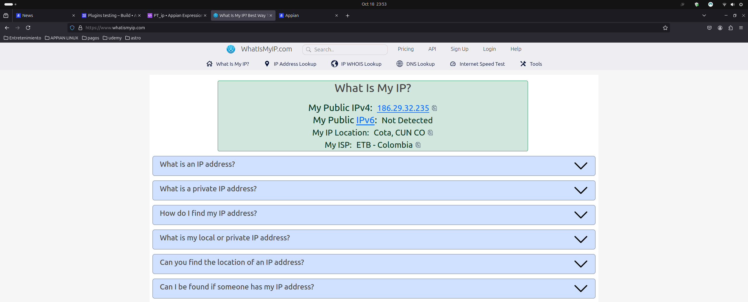This screenshot has width=748, height=302.
Task: Open the What Is My IP? nav item
Action: 228,64
